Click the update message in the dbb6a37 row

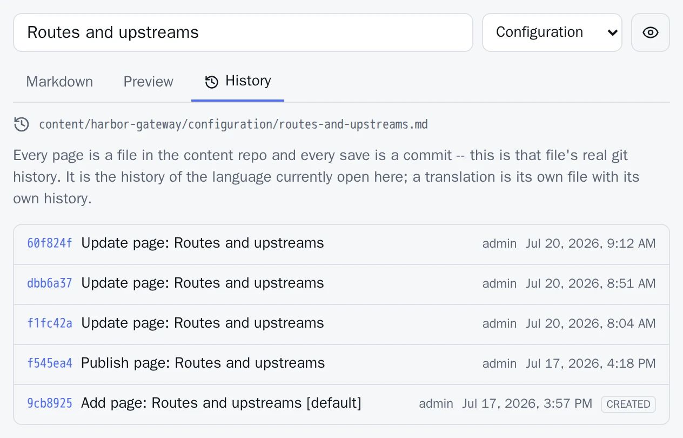203,283
